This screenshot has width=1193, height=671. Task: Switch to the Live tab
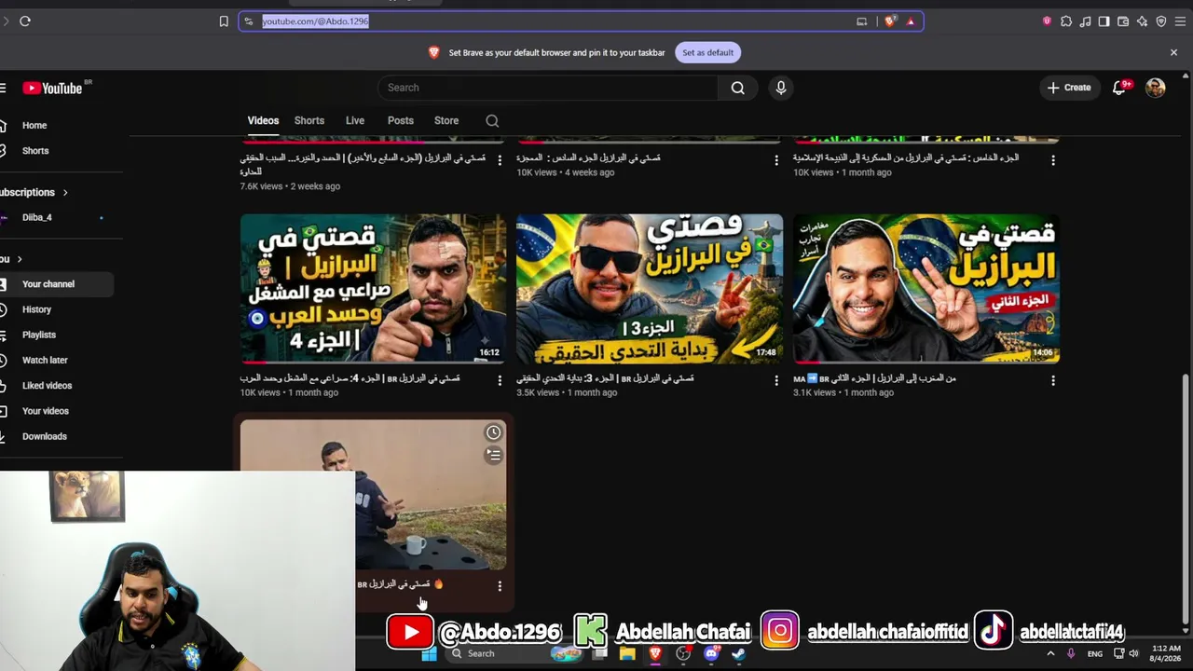(355, 120)
